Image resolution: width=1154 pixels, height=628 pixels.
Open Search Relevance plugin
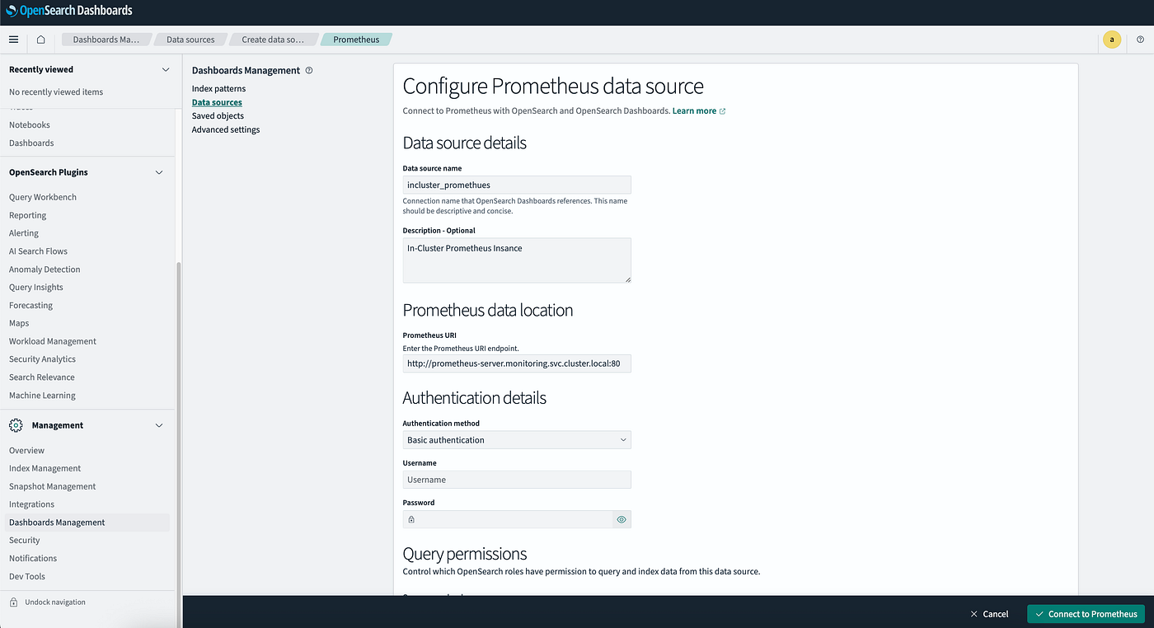[42, 377]
